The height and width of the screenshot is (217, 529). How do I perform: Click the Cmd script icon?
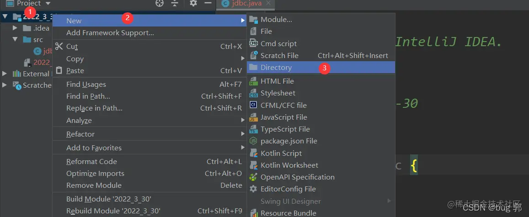253,43
